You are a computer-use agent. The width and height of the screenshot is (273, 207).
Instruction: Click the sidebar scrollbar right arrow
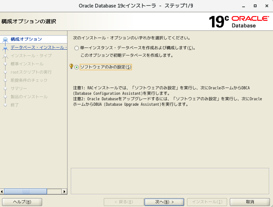pos(64,192)
